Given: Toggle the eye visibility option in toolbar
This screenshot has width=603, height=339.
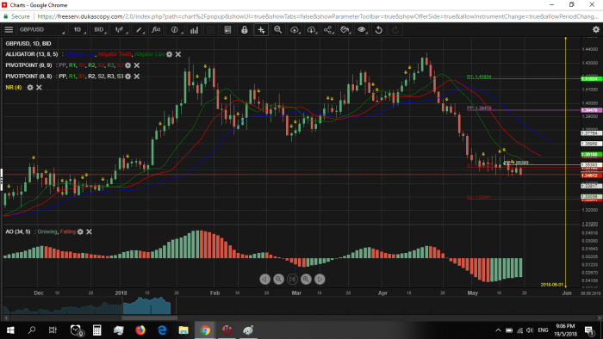Looking at the screenshot, I should [x=362, y=29].
